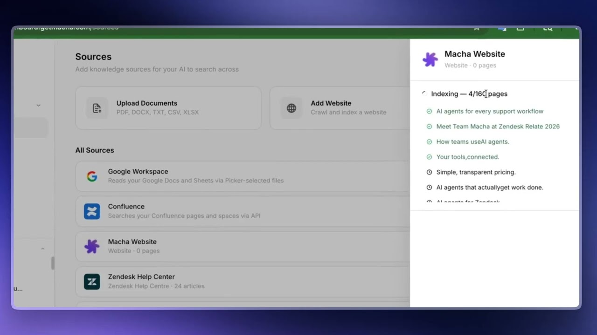
Task: Click 'Zendesk Help Centre · 24 articles' text
Action: coord(156,286)
